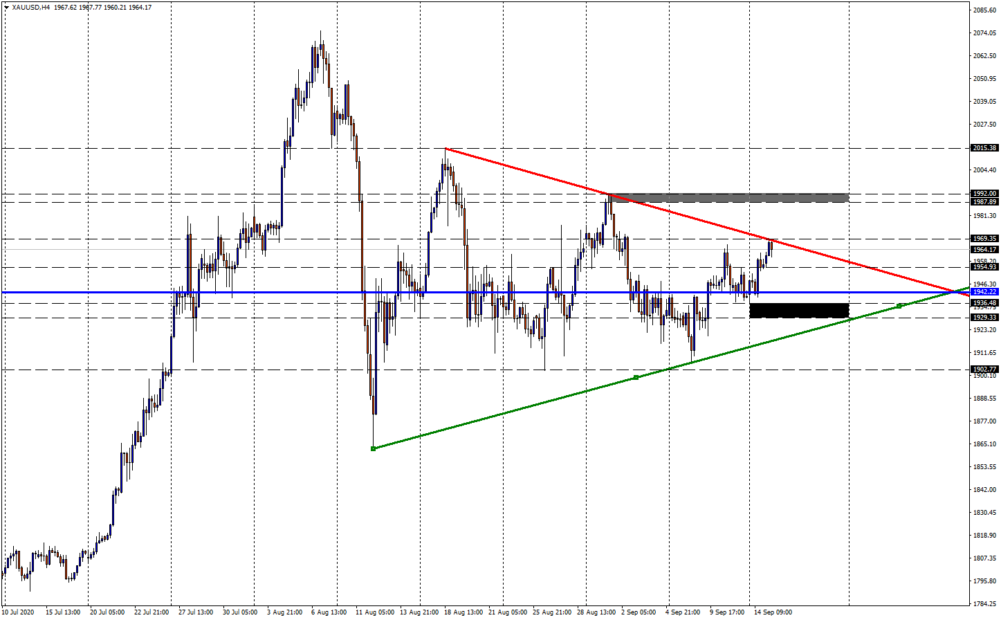Click the 14 Sep 09:00 date label
The image size is (1001, 620).
point(773,612)
